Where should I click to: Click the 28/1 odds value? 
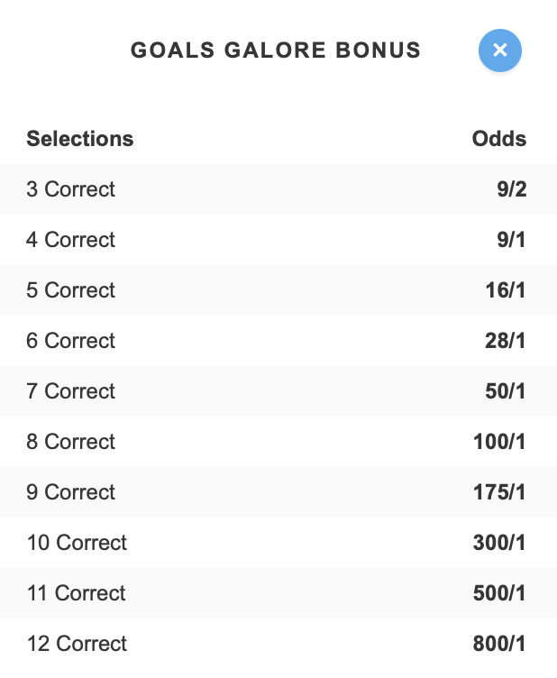[x=505, y=341]
